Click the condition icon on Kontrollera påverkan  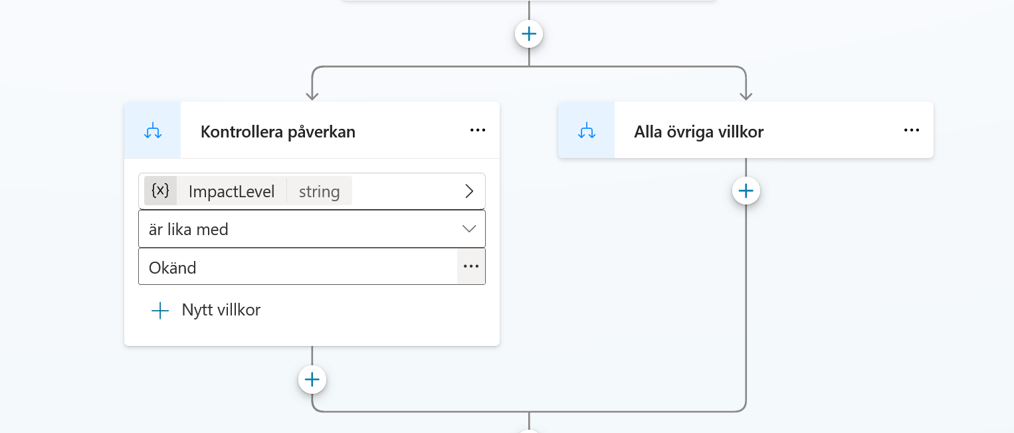coord(153,131)
